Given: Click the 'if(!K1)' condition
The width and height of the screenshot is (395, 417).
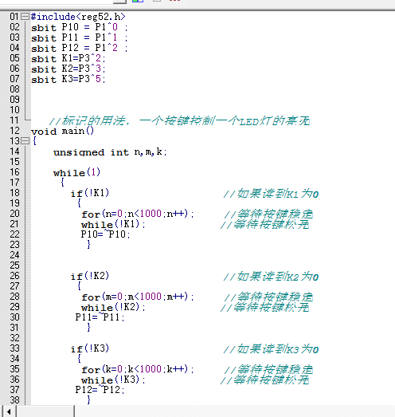Looking at the screenshot, I should coord(90,193).
